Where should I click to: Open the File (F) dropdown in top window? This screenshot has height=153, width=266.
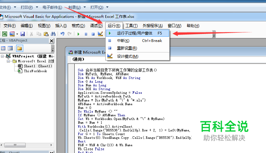pyautogui.click(x=8, y=7)
